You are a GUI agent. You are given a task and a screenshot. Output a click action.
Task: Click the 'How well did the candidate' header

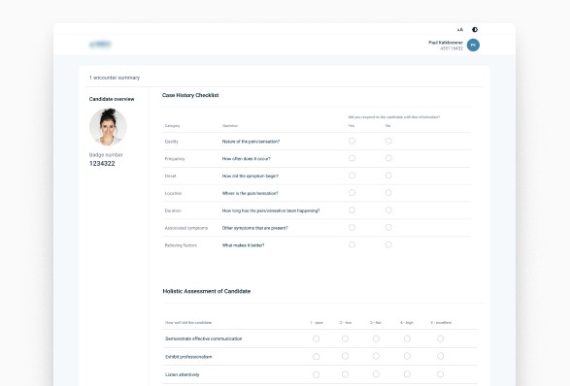pyautogui.click(x=188, y=322)
